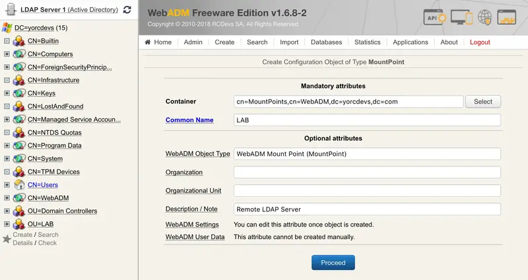Click the Logout link

click(x=480, y=42)
